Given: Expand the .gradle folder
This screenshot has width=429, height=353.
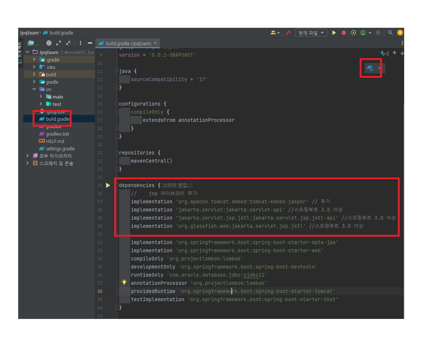Looking at the screenshot, I should (34, 59).
